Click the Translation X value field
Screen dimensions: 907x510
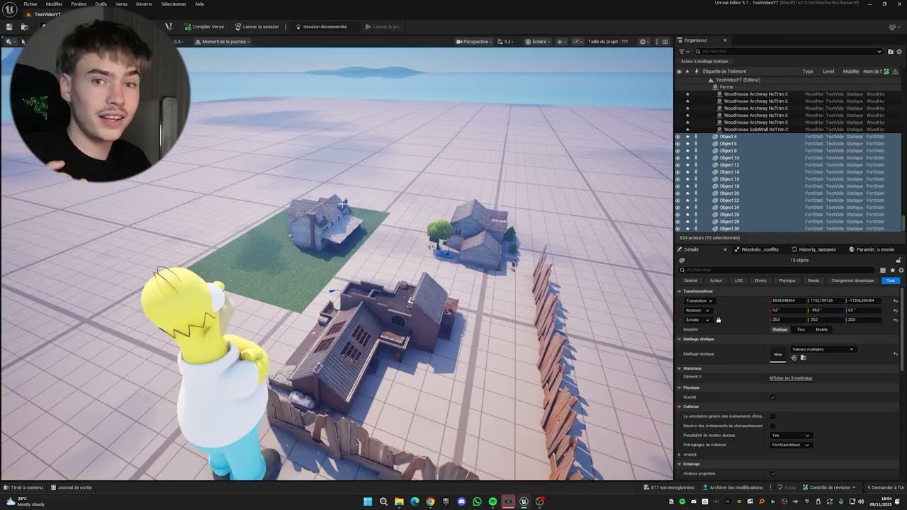(x=788, y=300)
